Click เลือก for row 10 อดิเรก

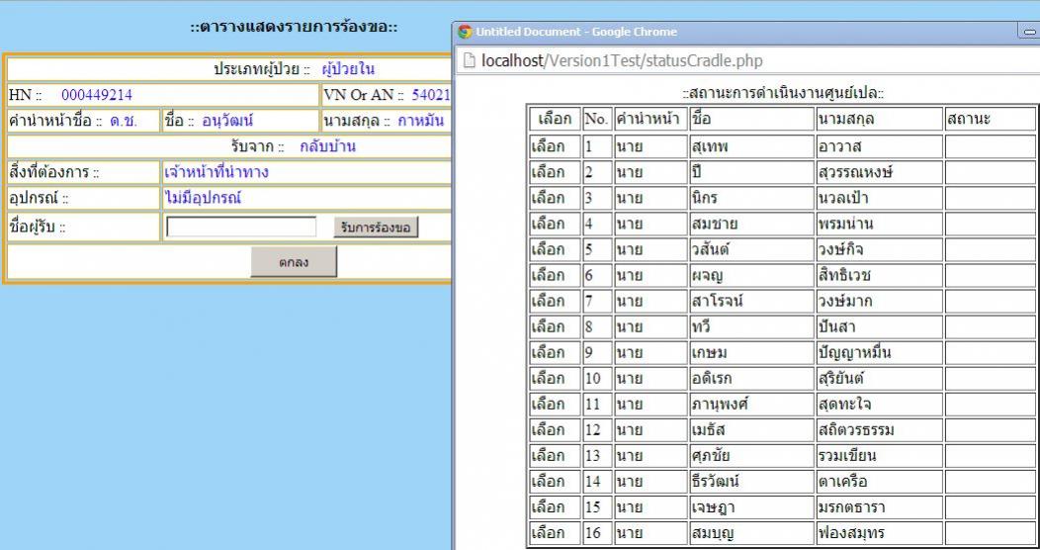tap(554, 378)
